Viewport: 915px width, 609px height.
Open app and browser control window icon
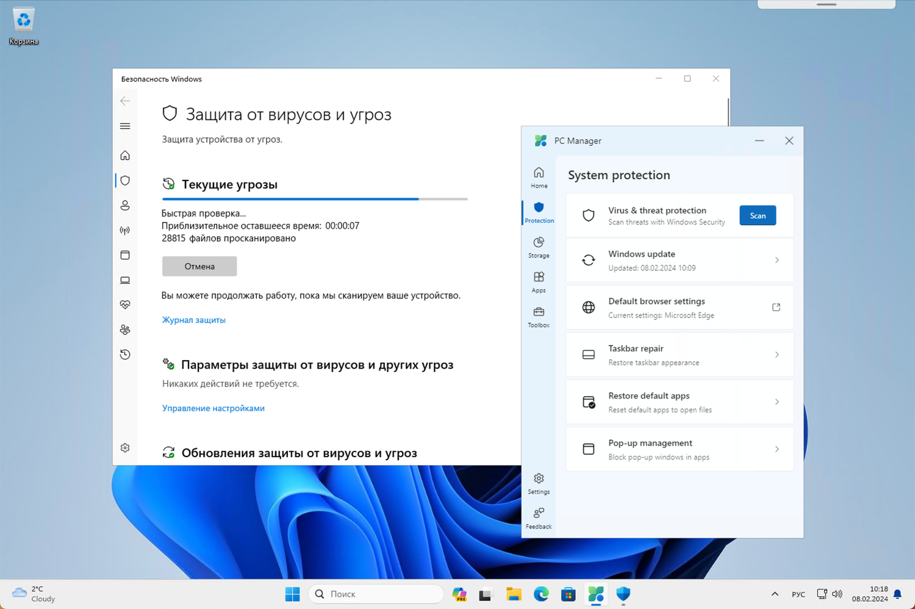click(125, 255)
